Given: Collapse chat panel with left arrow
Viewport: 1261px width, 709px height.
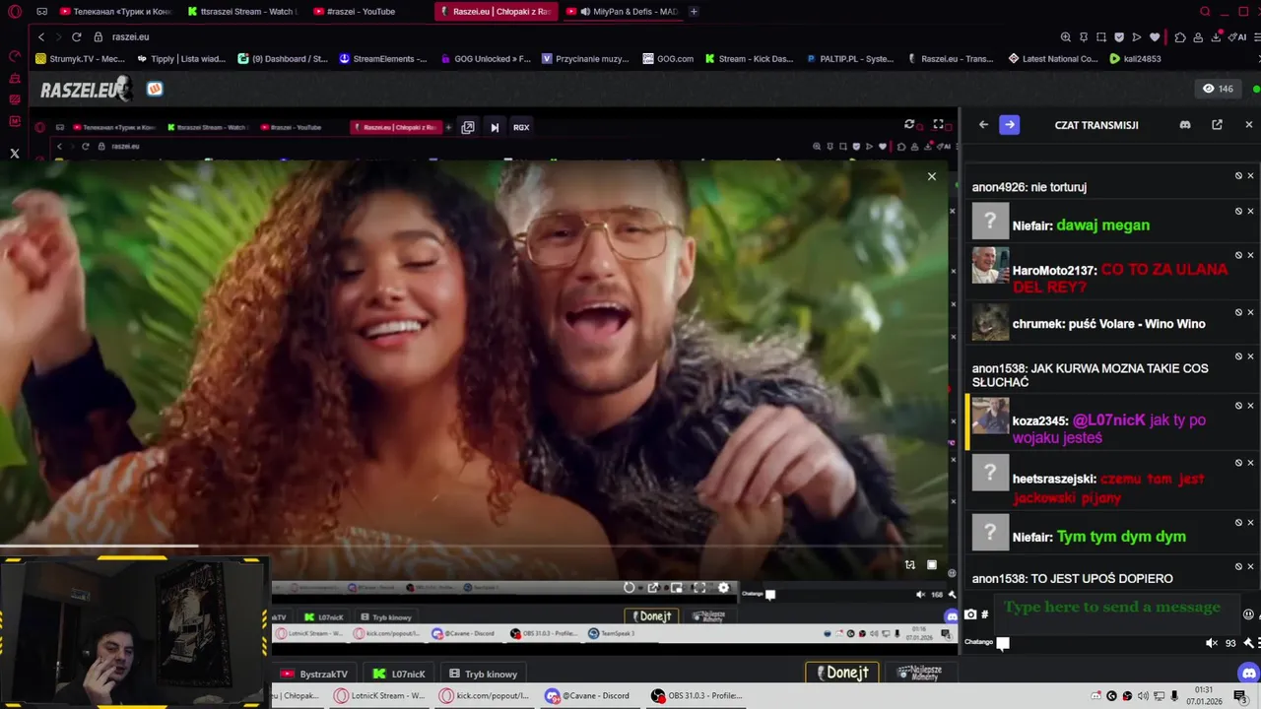Looking at the screenshot, I should tap(983, 125).
